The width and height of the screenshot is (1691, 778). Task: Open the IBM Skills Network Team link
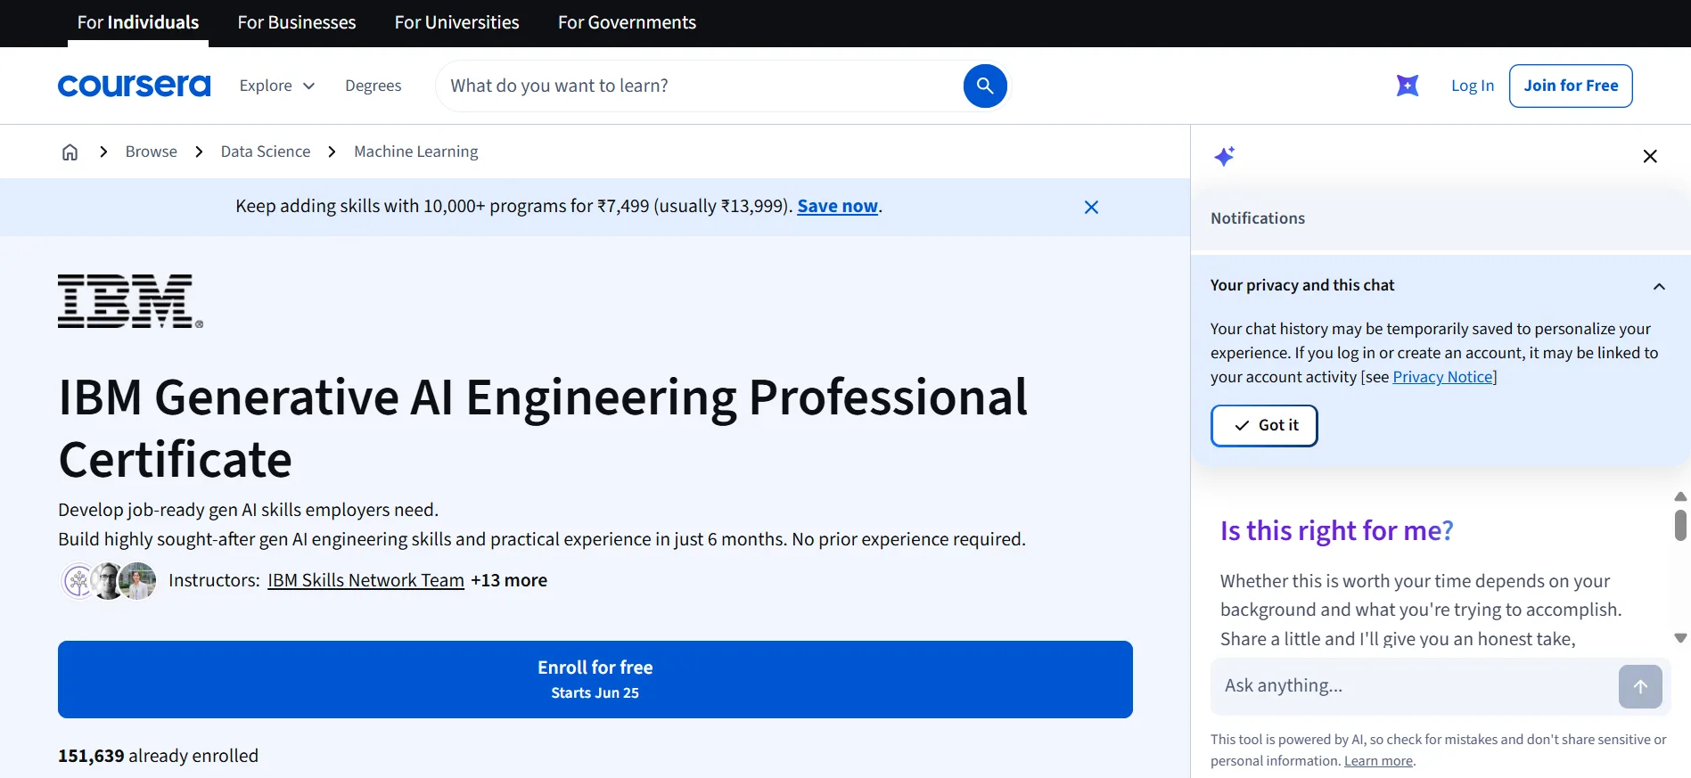[x=366, y=580]
